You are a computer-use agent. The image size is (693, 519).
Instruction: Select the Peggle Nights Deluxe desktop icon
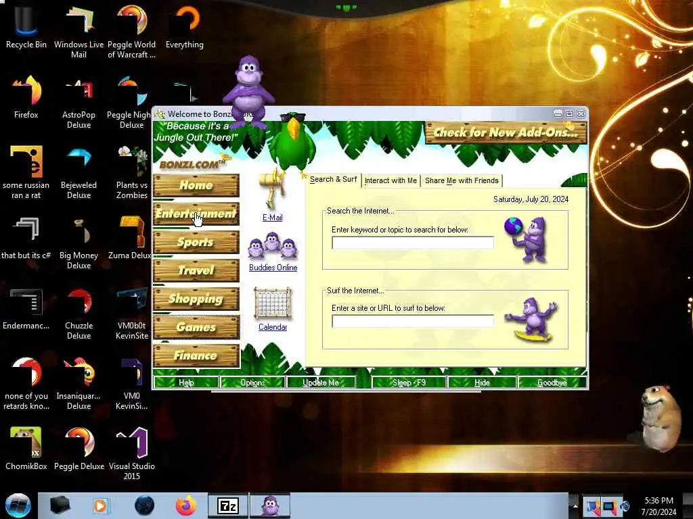[x=131, y=101]
